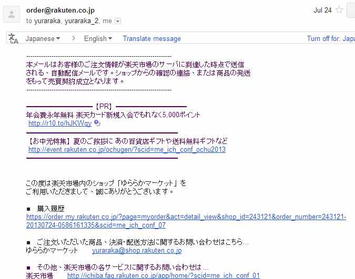
Task: Open the Japanese source language dropdown
Action: (x=43, y=38)
